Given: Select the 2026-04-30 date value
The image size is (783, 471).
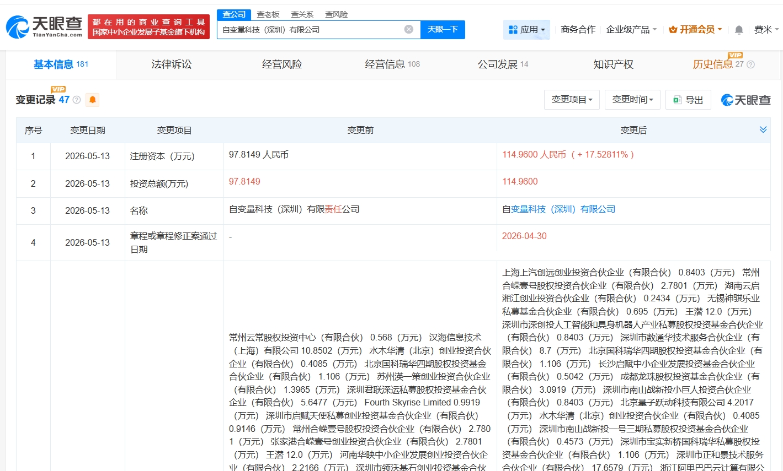Looking at the screenshot, I should tap(524, 236).
